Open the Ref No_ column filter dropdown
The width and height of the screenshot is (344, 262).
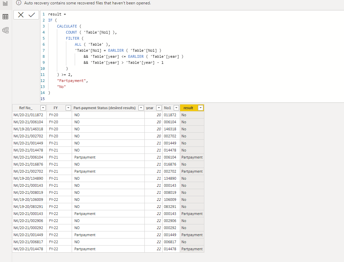coord(43,108)
